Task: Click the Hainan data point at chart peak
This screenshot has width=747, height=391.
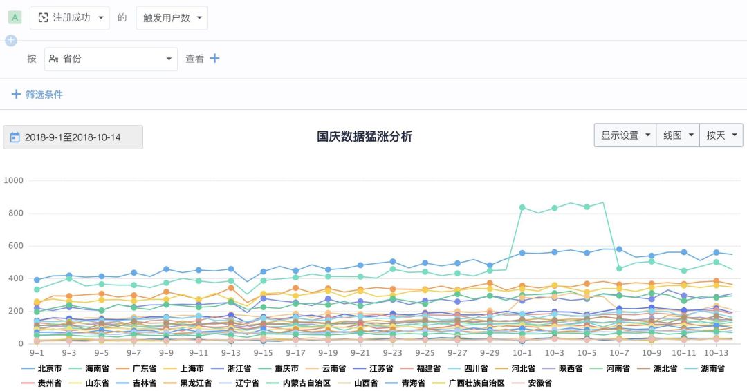Action: pyautogui.click(x=603, y=202)
